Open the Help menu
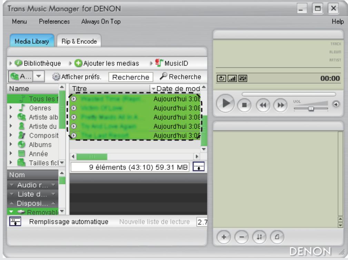The height and width of the screenshot is (260, 348). 338,21
